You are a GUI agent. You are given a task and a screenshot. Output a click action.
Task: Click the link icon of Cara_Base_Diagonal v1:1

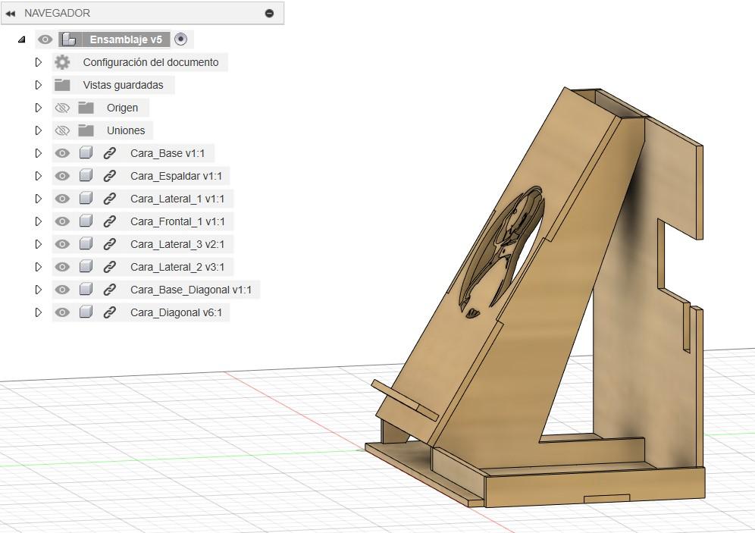click(x=109, y=290)
